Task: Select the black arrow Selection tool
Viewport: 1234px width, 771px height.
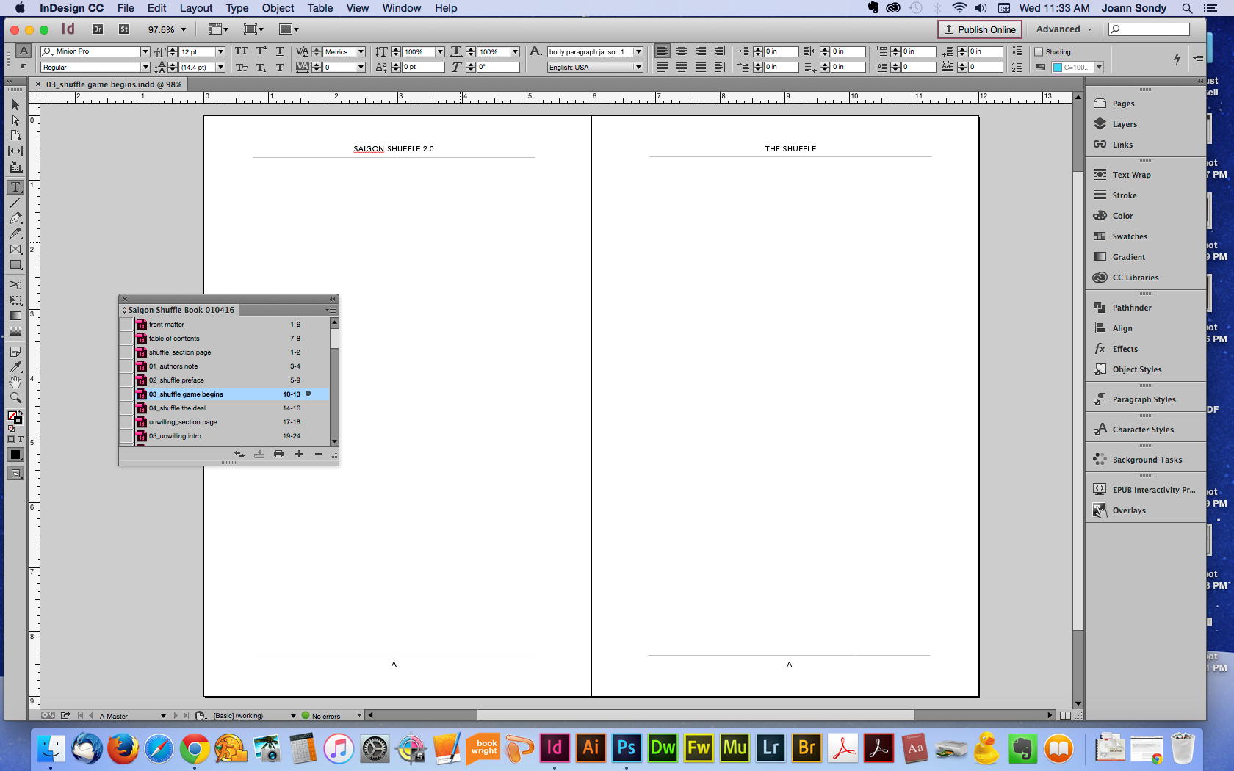Action: pyautogui.click(x=15, y=105)
